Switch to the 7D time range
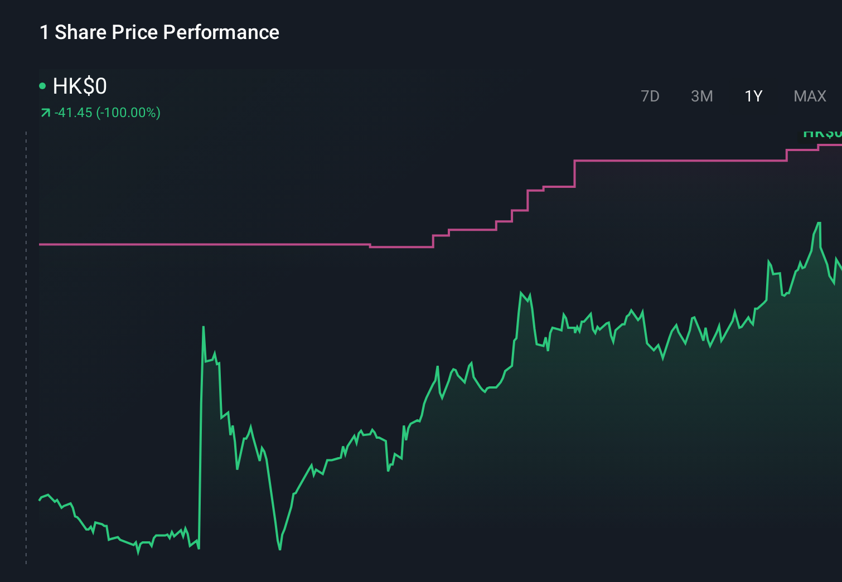This screenshot has width=842, height=582. click(x=650, y=96)
